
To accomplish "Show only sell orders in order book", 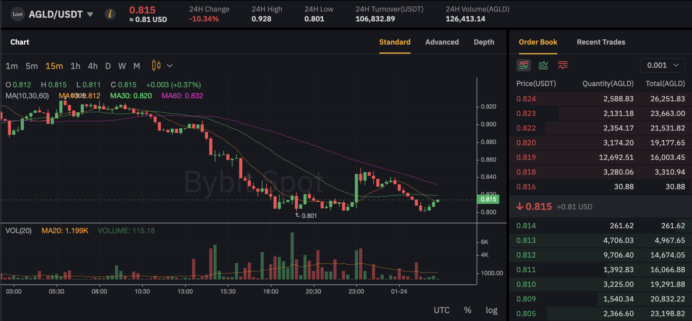I will pyautogui.click(x=562, y=65).
